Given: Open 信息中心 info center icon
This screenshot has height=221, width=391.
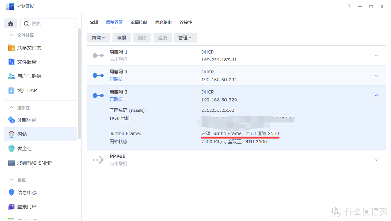Looking at the screenshot, I should [12, 192].
